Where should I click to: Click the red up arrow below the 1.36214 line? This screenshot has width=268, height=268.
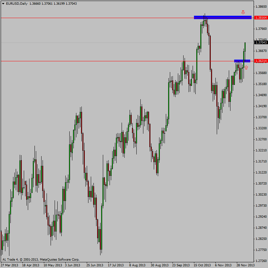pyautogui.click(x=246, y=67)
